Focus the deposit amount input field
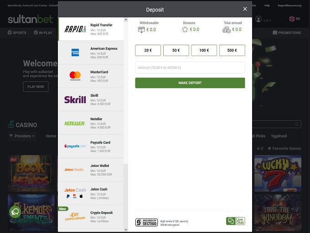Viewport: 310px width, 233px height. click(x=190, y=67)
